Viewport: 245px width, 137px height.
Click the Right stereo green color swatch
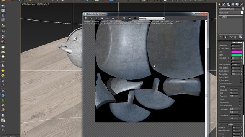point(237,55)
